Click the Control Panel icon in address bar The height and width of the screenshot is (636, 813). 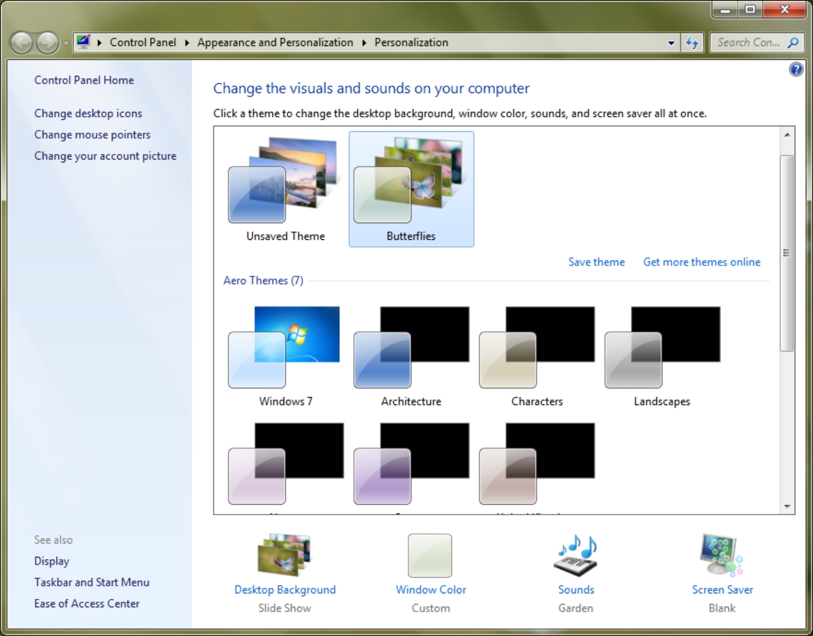pyautogui.click(x=84, y=42)
